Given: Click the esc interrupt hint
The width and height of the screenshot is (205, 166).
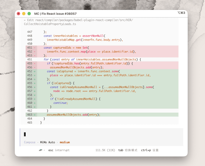Looking at the screenshot, I should pyautogui.click(x=59, y=150).
